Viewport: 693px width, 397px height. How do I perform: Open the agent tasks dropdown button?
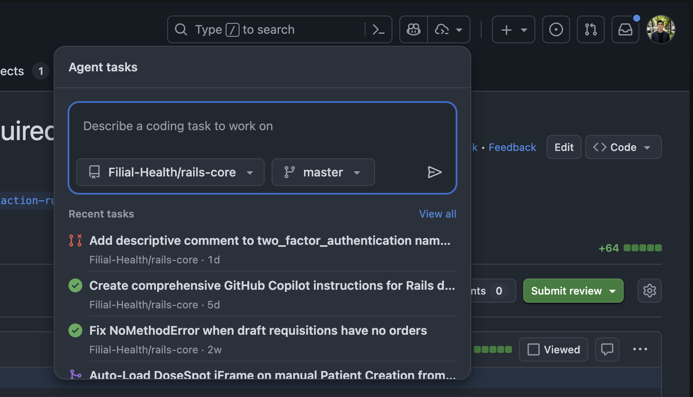tap(449, 29)
